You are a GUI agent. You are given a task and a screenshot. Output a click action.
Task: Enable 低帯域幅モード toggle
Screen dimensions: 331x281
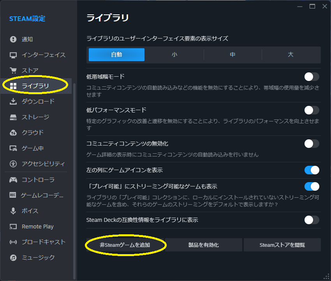pos(312,77)
